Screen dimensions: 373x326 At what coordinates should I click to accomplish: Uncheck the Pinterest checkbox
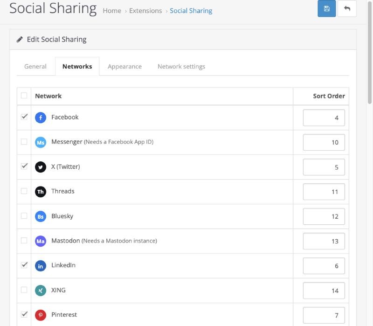click(24, 314)
